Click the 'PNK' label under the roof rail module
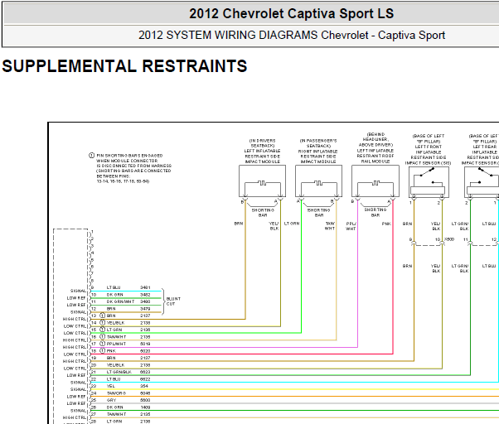499x424 pixels. click(386, 224)
